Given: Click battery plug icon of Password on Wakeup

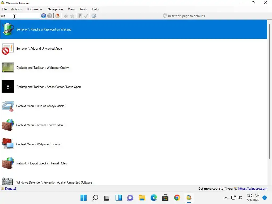Looking at the screenshot, I should pyautogui.click(x=8, y=29).
